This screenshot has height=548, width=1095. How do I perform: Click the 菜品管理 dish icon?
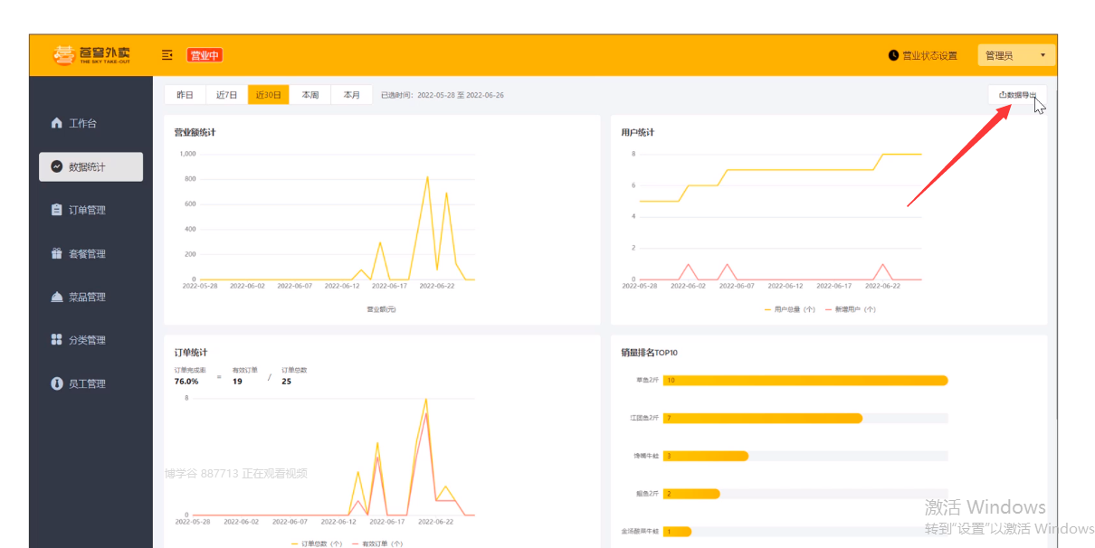57,297
